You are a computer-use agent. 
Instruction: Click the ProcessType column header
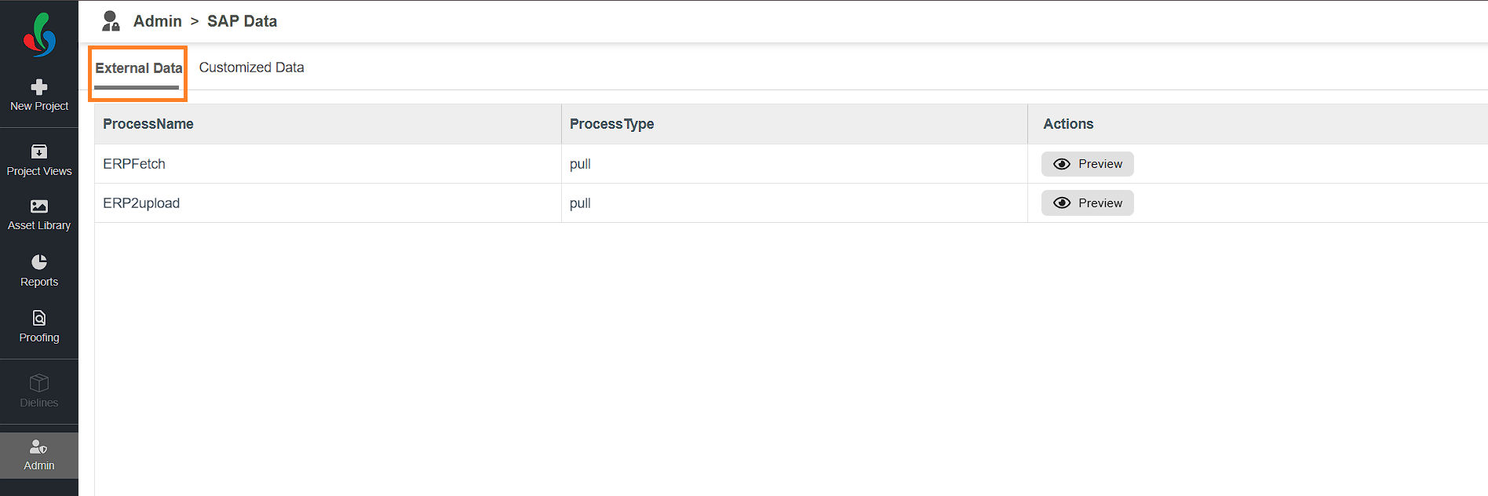pos(611,124)
